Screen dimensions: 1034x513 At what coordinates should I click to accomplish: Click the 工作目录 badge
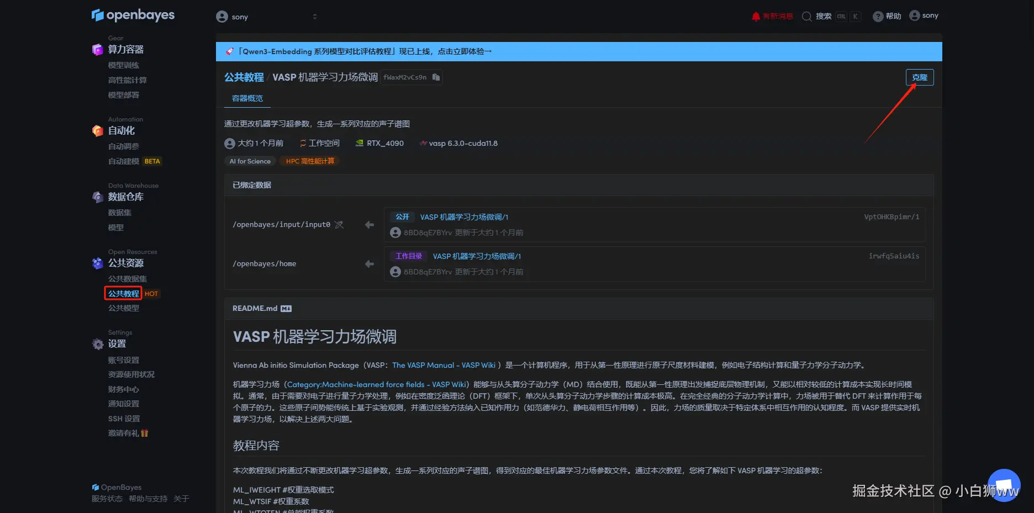click(x=409, y=256)
